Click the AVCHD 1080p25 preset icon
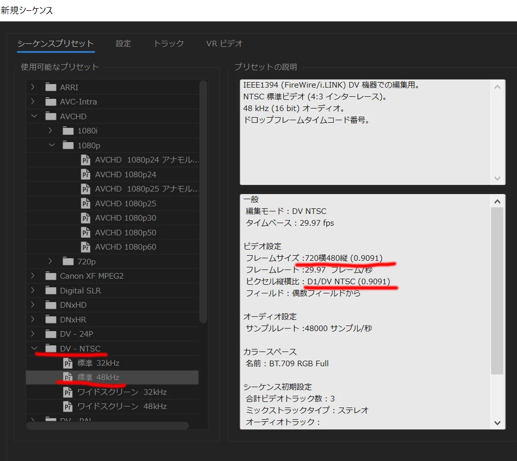517x461 pixels. tap(85, 203)
